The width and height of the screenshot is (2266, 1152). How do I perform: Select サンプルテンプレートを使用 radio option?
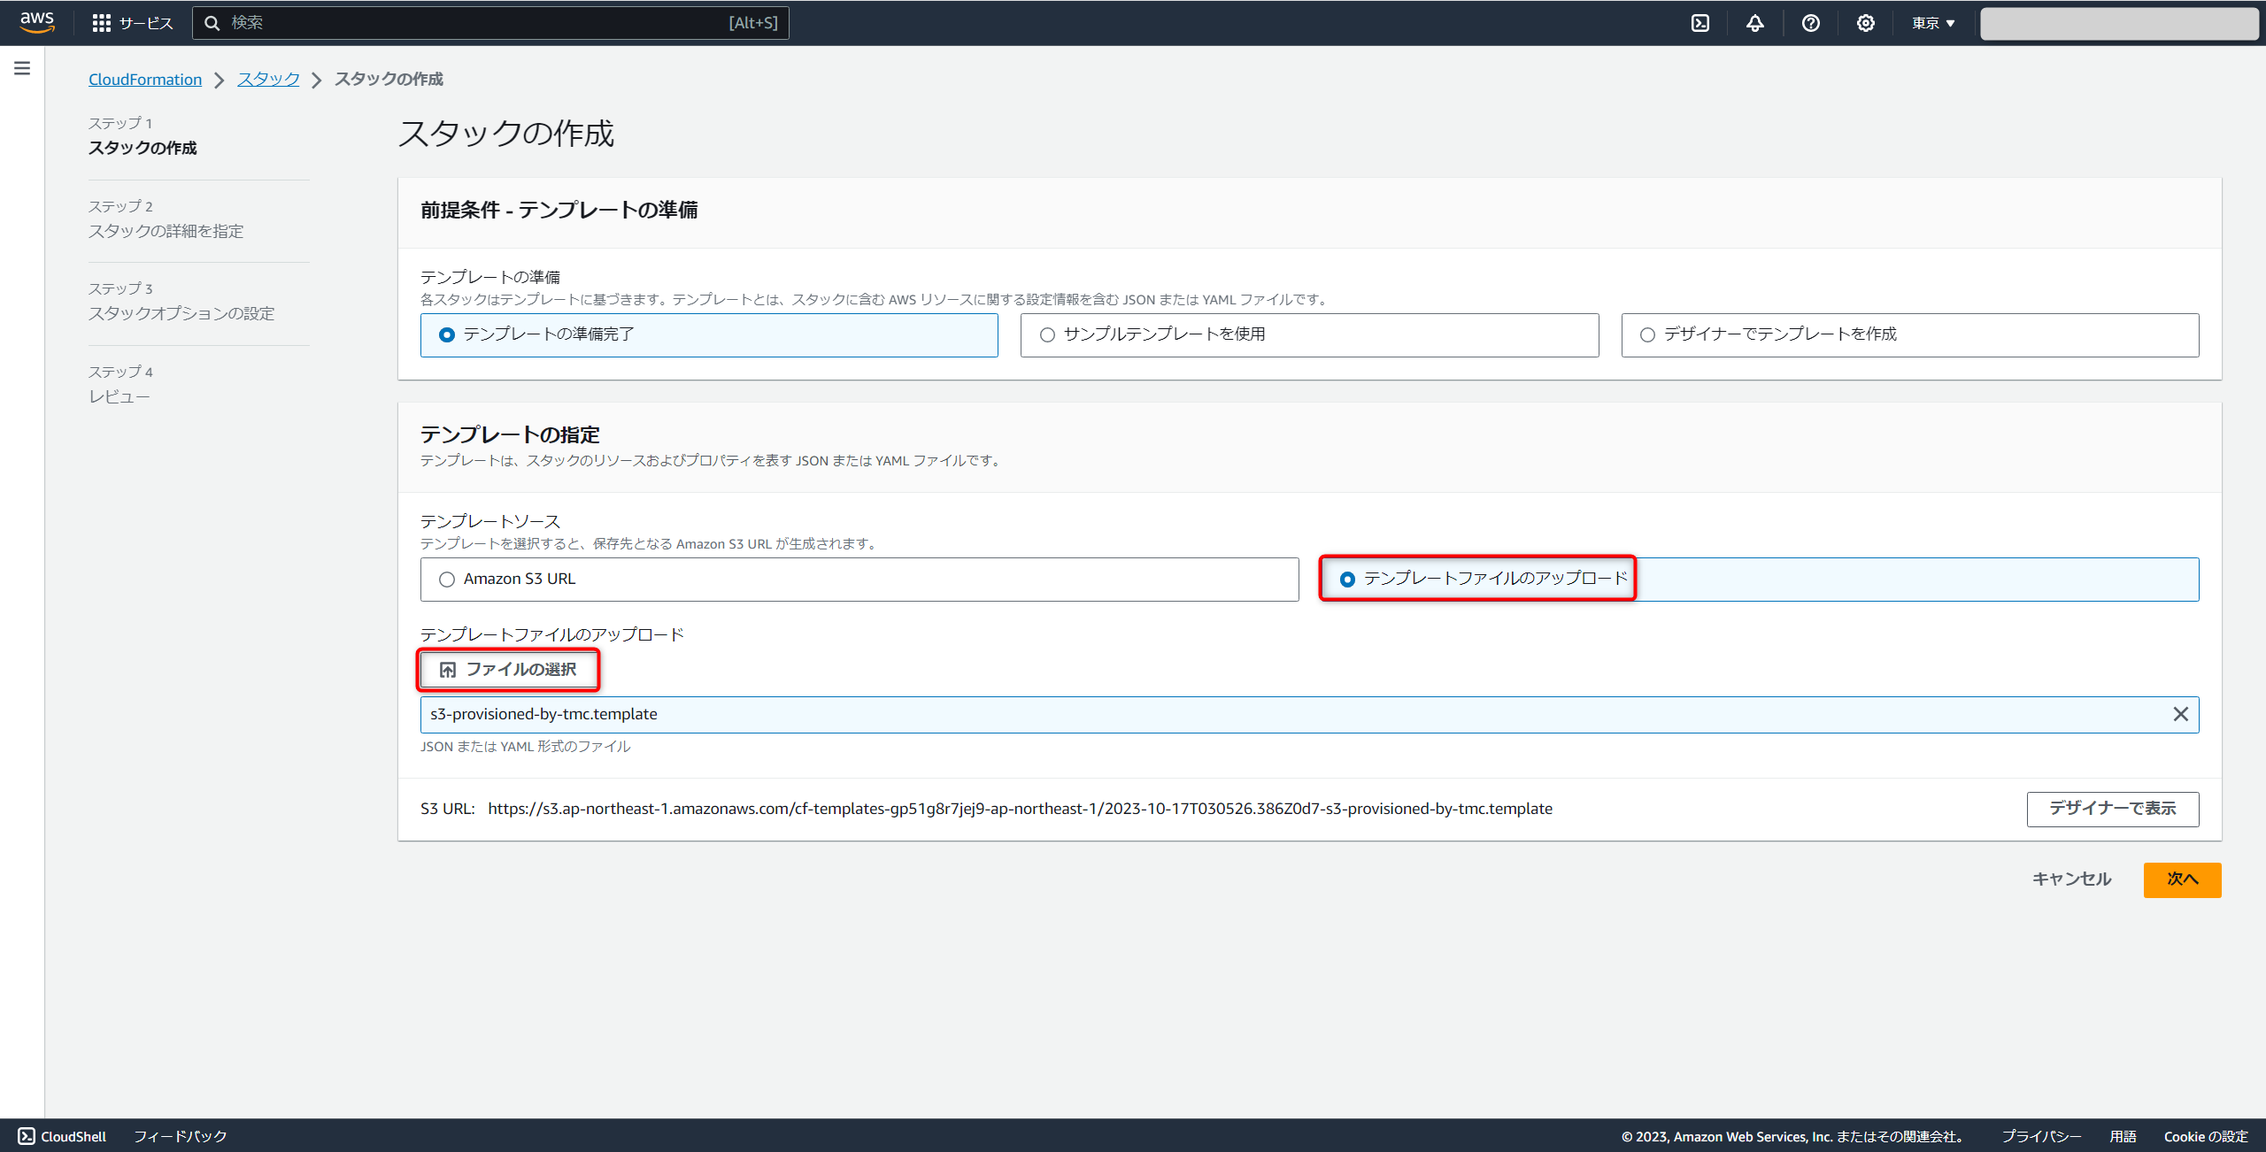click(1047, 334)
